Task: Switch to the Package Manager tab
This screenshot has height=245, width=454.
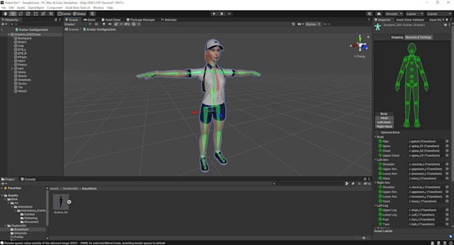Action: [141, 19]
